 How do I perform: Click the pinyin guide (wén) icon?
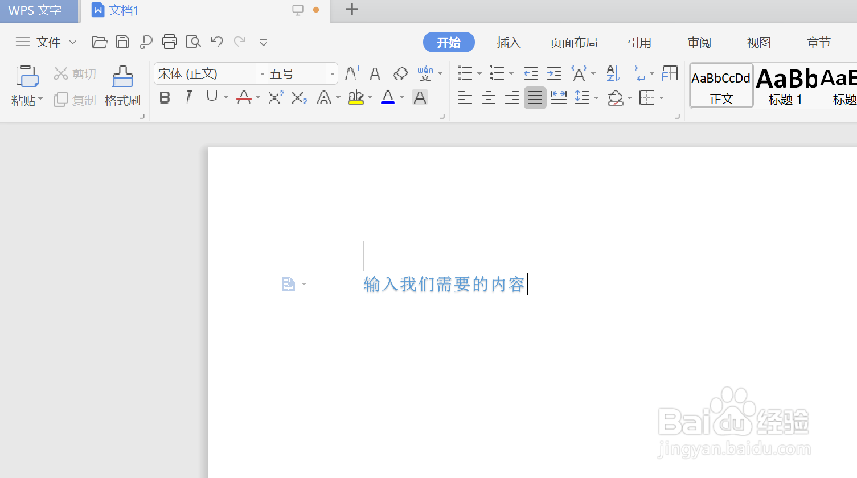point(425,73)
